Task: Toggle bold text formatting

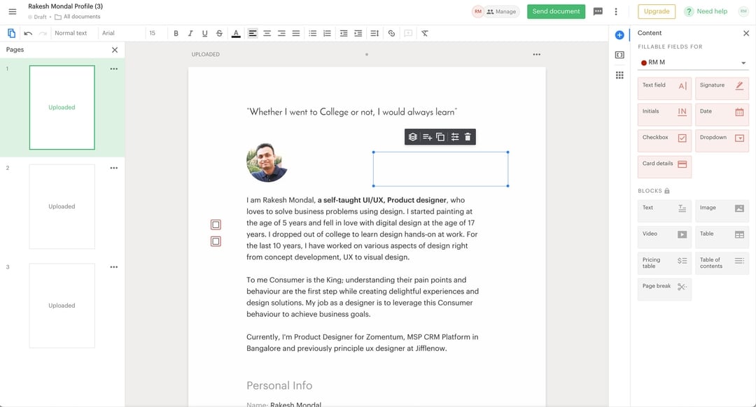Action: [x=176, y=33]
